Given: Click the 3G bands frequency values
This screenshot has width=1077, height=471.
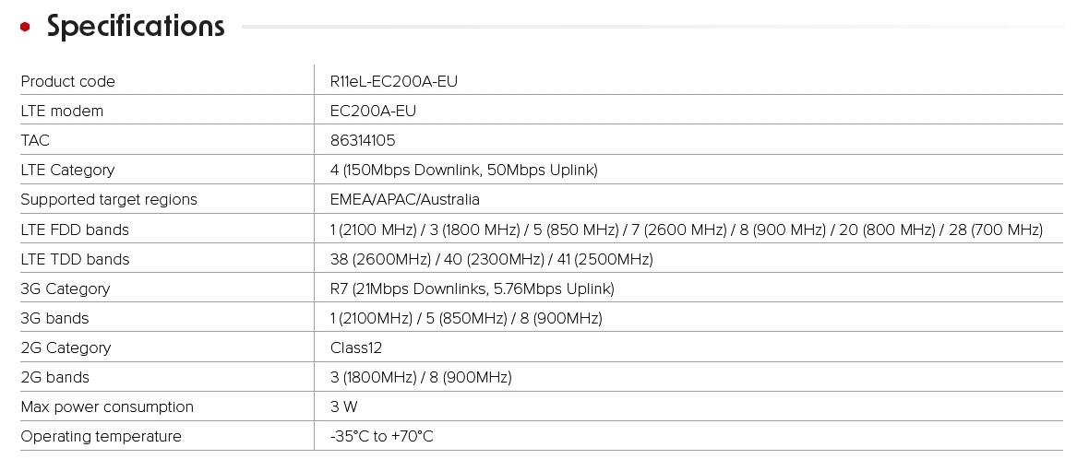Looking at the screenshot, I should click(x=466, y=318).
